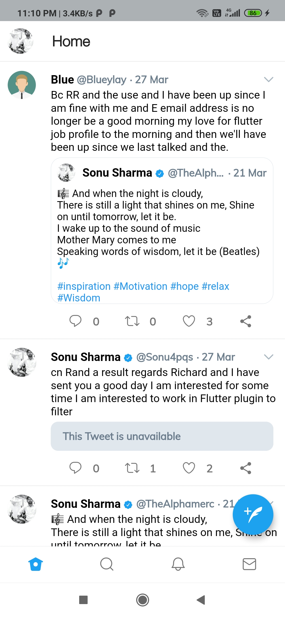
Task: Retweet Blue's tweet
Action: coord(132,321)
